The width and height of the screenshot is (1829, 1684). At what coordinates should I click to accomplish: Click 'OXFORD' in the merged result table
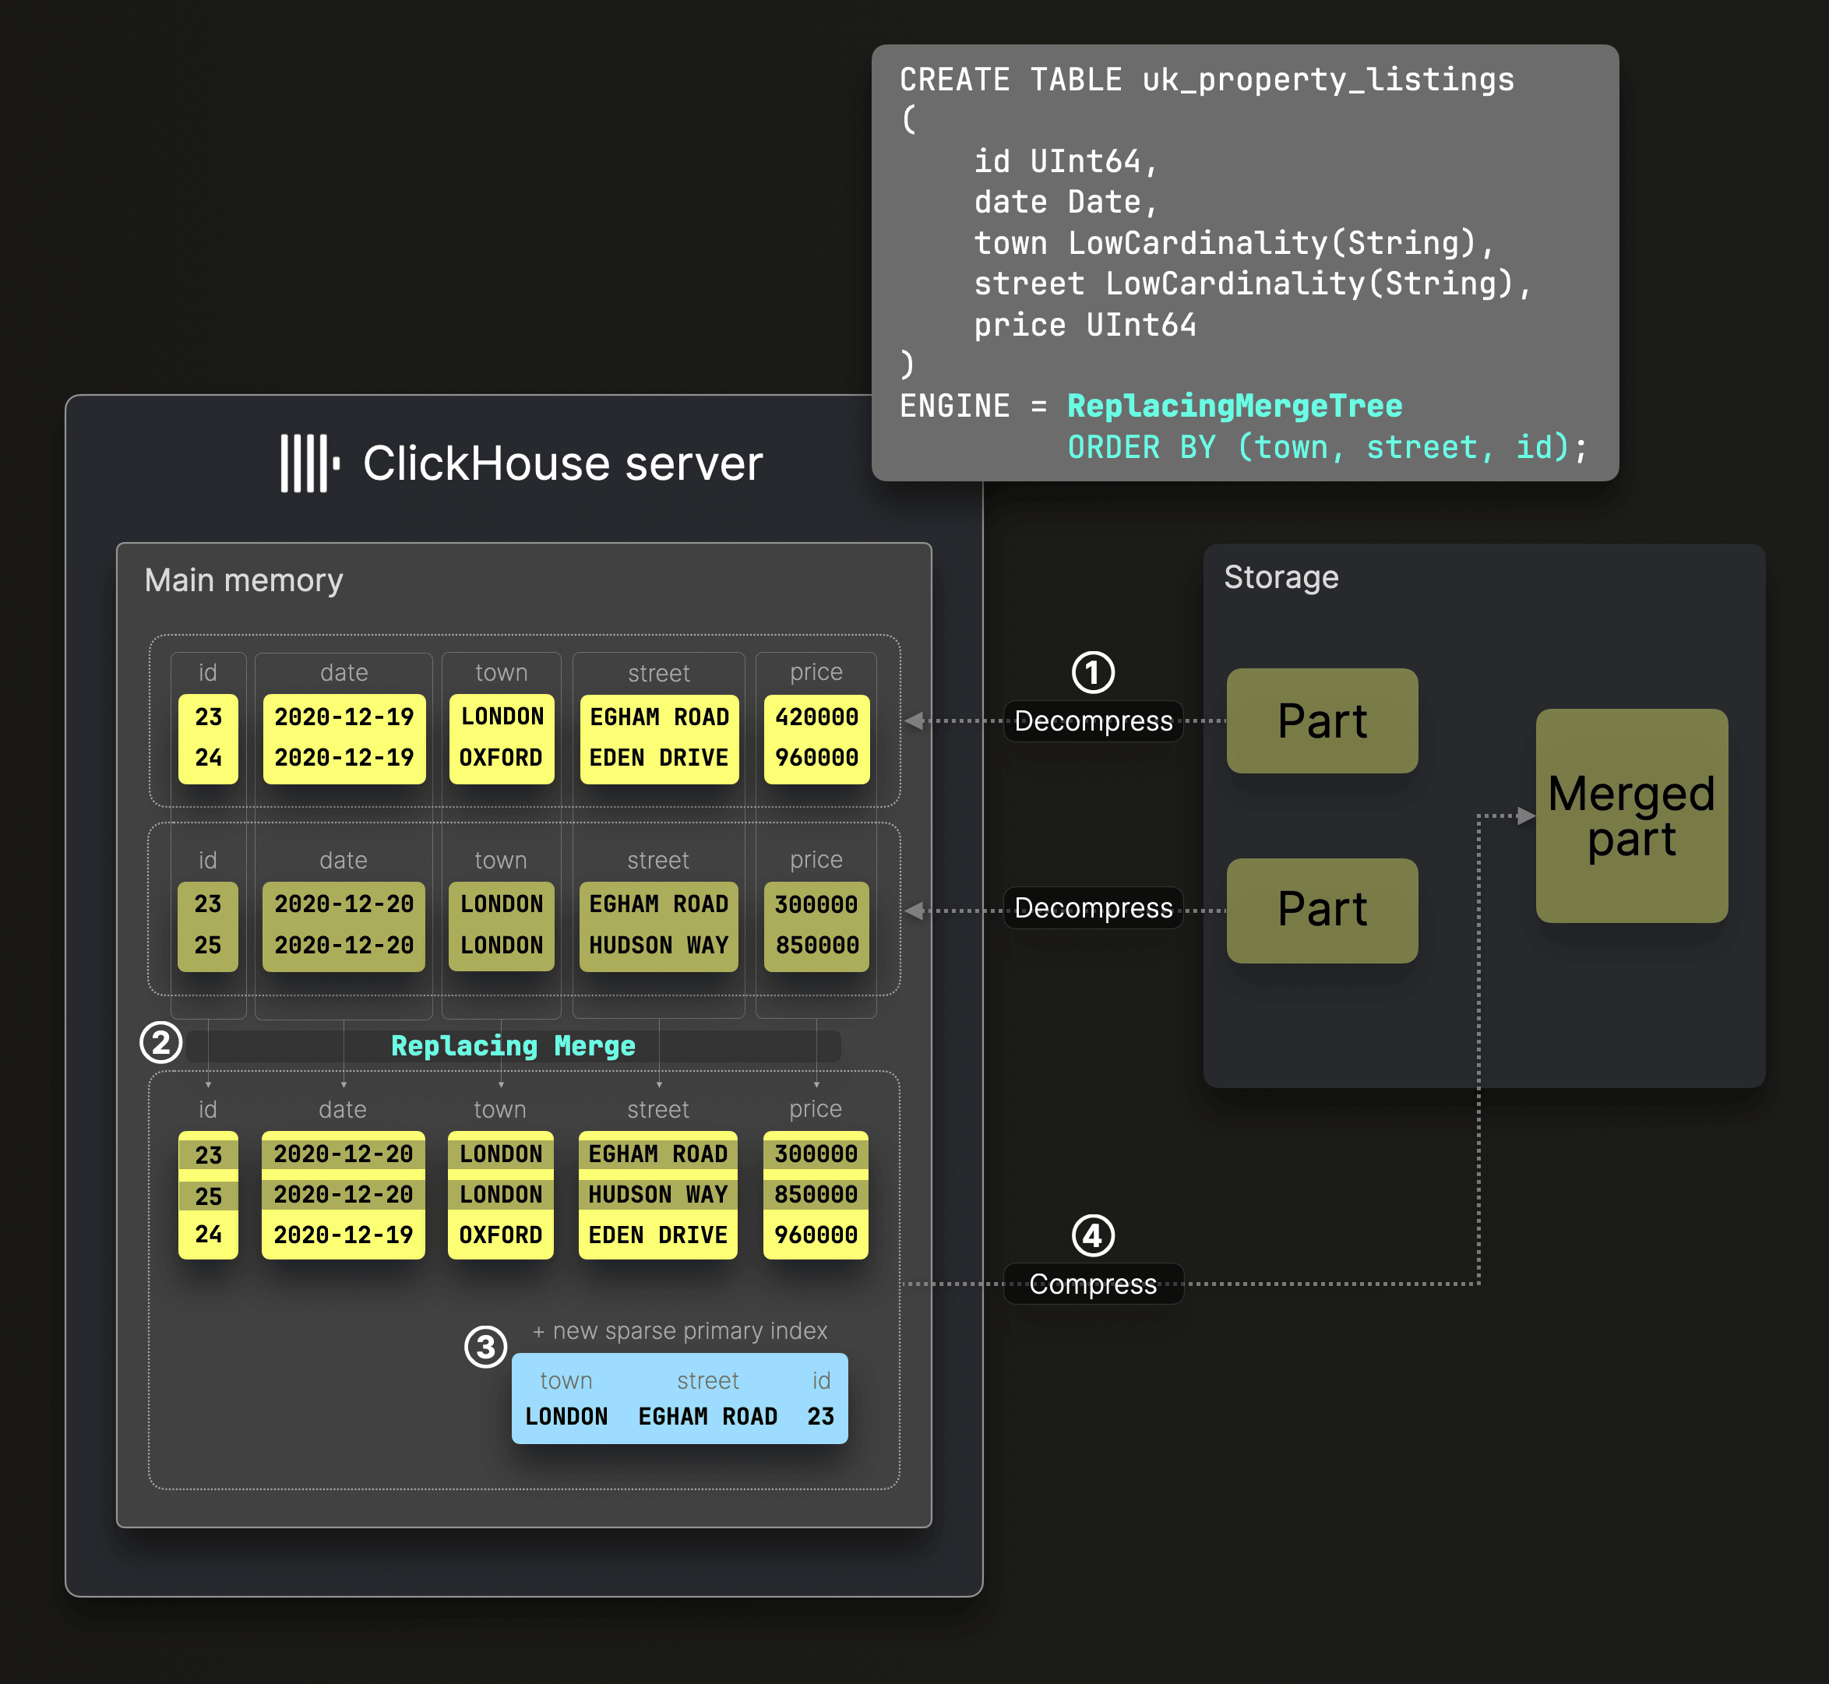point(500,1235)
